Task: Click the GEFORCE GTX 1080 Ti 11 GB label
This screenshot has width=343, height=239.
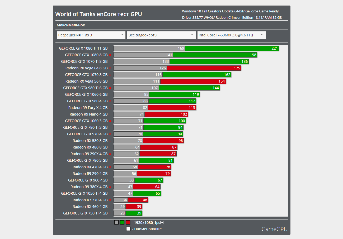Action: pyautogui.click(x=83, y=48)
